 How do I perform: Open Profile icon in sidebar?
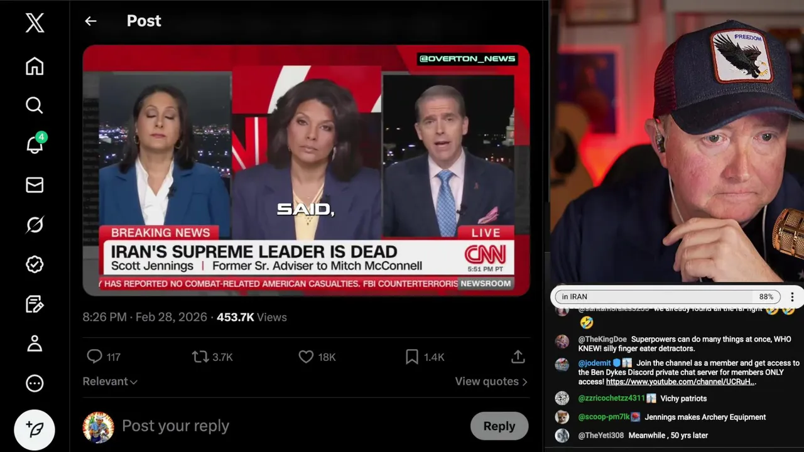click(35, 343)
